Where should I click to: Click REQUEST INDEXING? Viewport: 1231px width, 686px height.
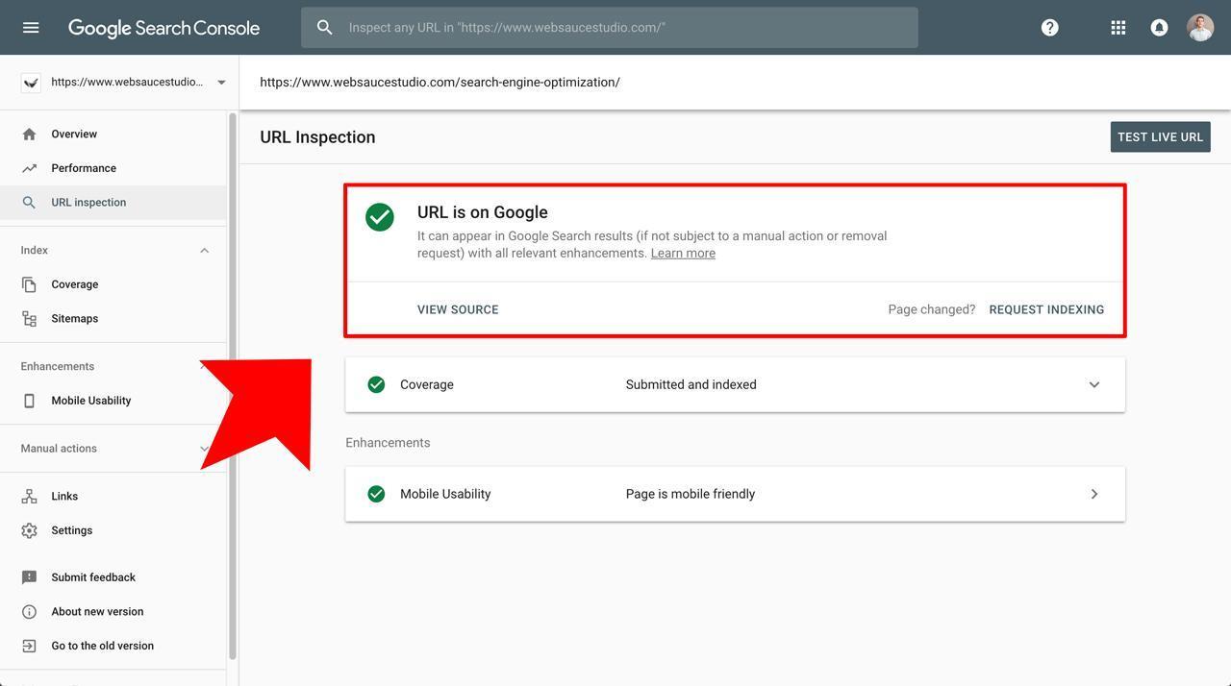pyautogui.click(x=1046, y=309)
